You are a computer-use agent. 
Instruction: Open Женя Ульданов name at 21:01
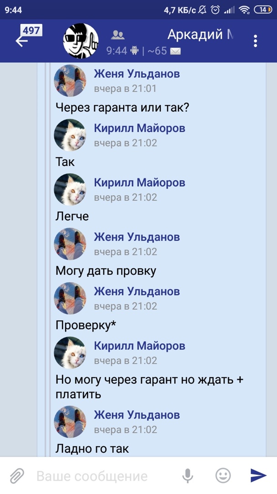pos(137,74)
